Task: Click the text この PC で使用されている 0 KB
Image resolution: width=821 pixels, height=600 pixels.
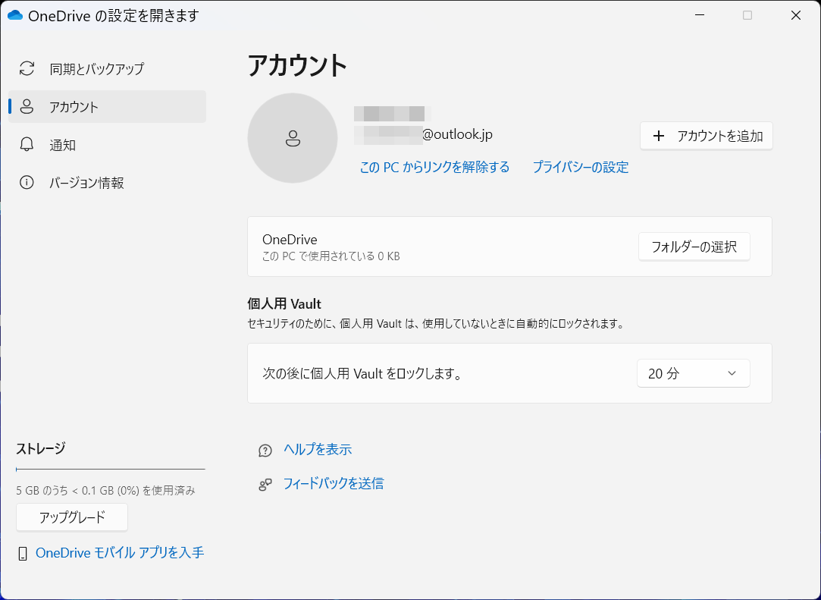Action: click(x=331, y=256)
